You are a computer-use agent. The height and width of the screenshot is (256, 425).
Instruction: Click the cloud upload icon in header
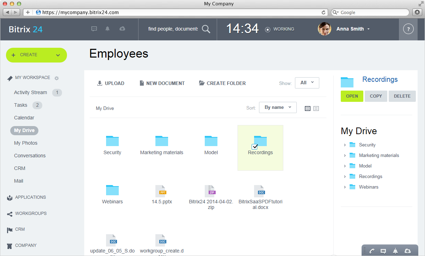(x=122, y=29)
